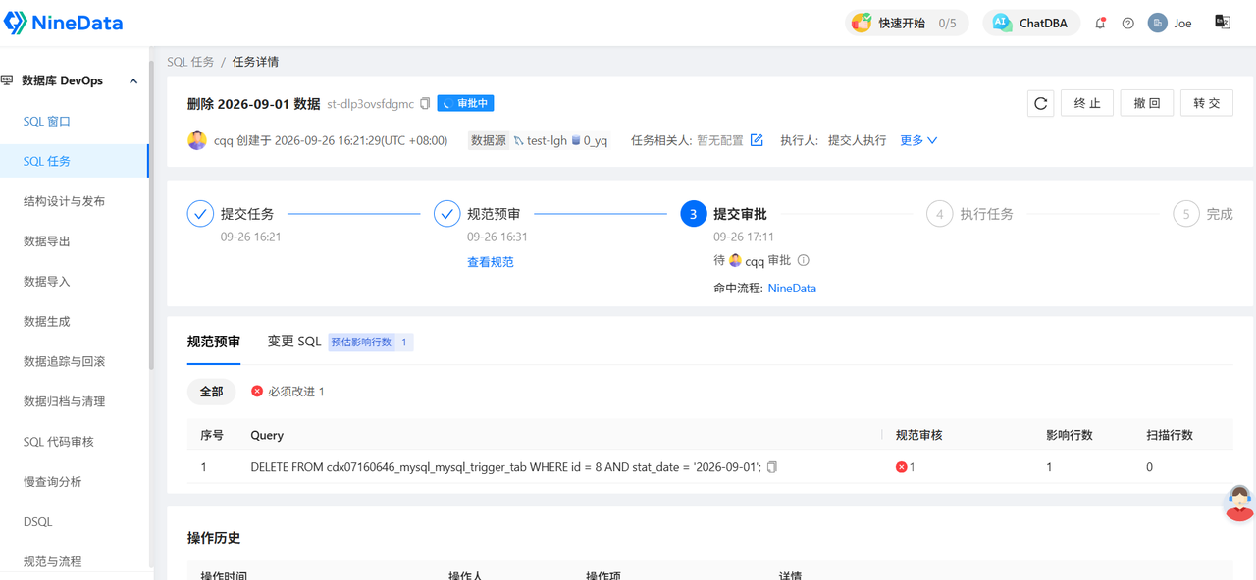
Task: Click the ChatDBA AI icon
Action: click(x=1001, y=23)
